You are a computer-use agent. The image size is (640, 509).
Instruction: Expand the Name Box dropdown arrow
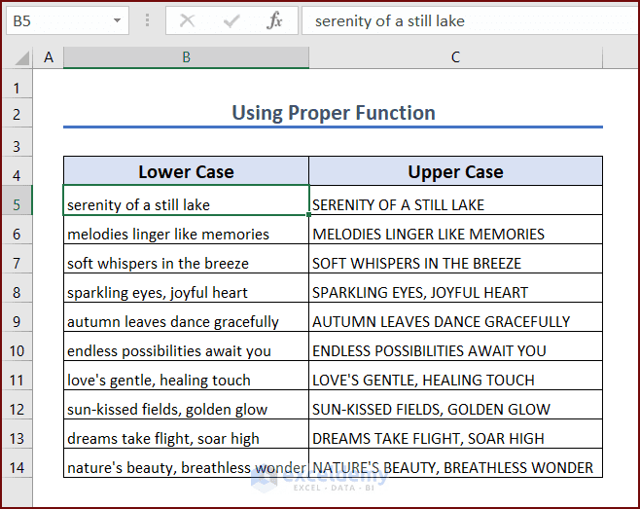click(x=117, y=20)
